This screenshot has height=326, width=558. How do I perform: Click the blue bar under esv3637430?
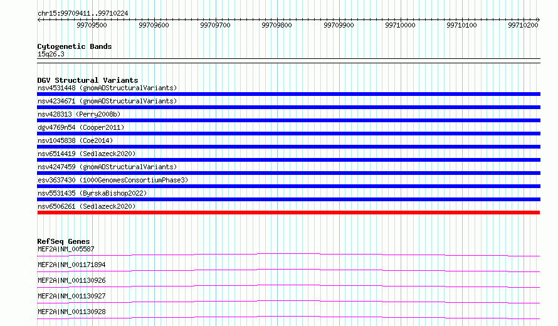coord(288,186)
